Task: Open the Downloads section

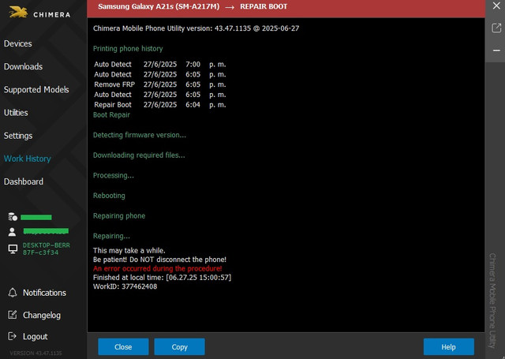Action: point(23,66)
